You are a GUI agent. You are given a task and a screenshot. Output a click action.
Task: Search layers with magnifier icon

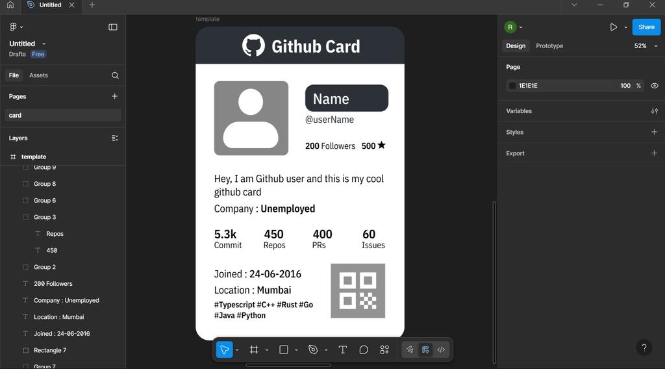click(115, 75)
